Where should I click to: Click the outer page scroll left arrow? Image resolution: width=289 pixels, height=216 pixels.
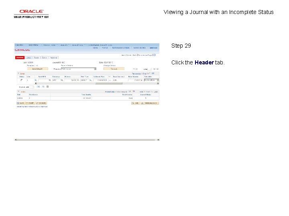(x=16, y=140)
